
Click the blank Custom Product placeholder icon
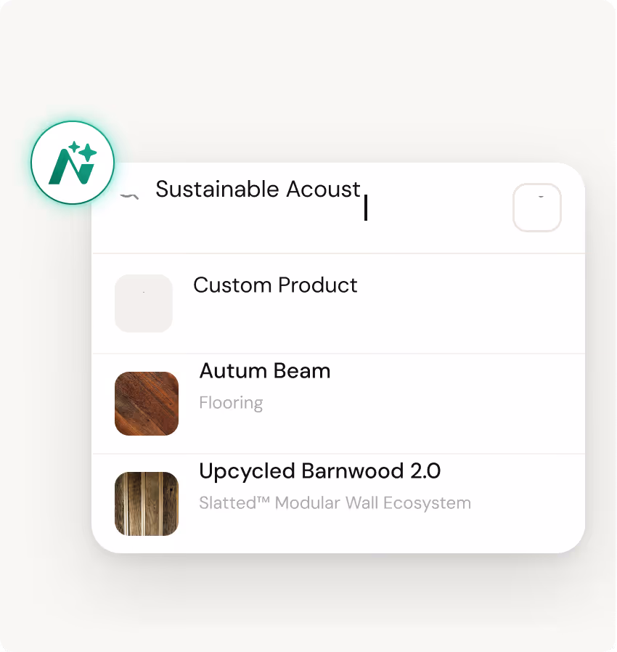(x=144, y=303)
